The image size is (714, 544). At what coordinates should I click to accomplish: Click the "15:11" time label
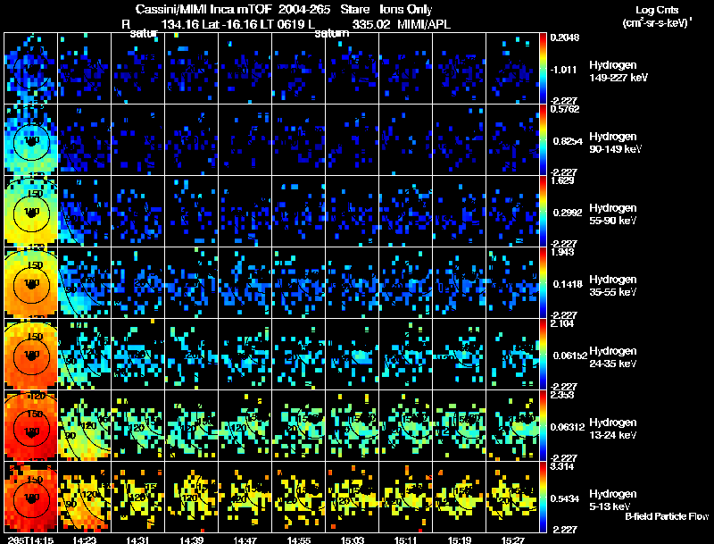coord(406,540)
